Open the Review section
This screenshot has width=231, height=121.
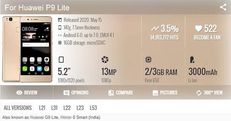click(x=27, y=93)
